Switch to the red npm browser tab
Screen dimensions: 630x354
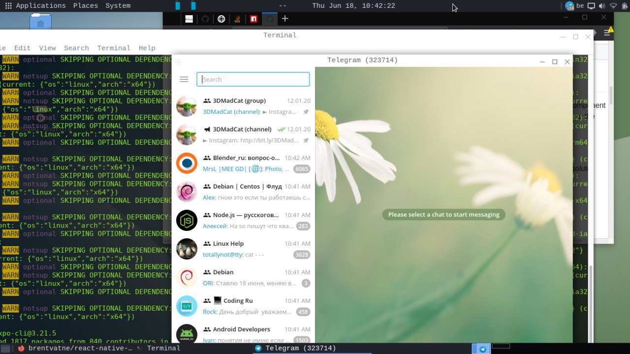tap(253, 19)
